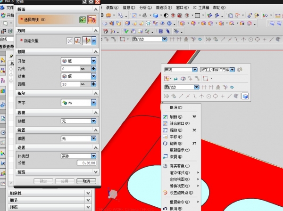This screenshot has height=211, width=283.
Task: Open the vector dialog icon by 指定矢量
Action: [78, 41]
